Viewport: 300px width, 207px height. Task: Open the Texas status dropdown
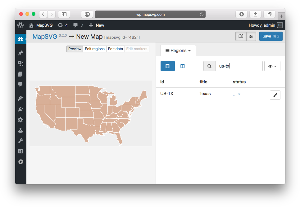pyautogui.click(x=237, y=94)
